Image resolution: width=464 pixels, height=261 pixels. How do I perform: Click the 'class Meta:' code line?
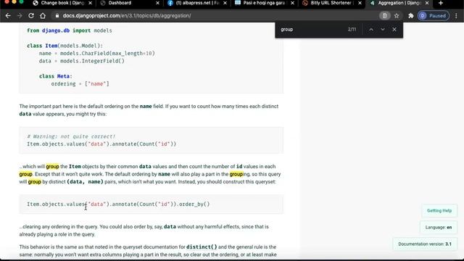(56, 76)
